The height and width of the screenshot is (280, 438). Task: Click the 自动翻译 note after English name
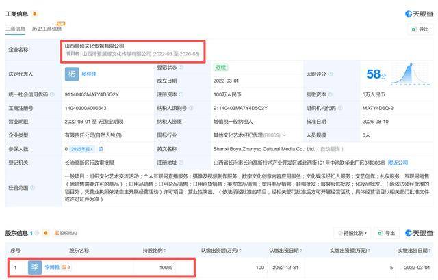[x=330, y=149]
